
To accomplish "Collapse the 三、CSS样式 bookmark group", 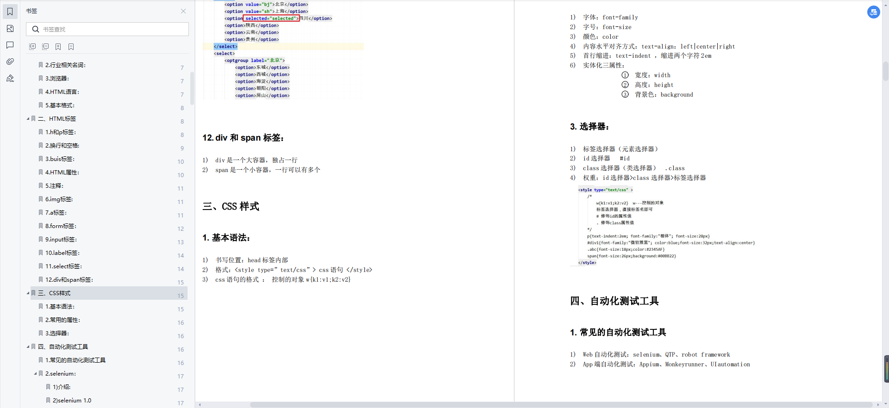I will coord(28,293).
